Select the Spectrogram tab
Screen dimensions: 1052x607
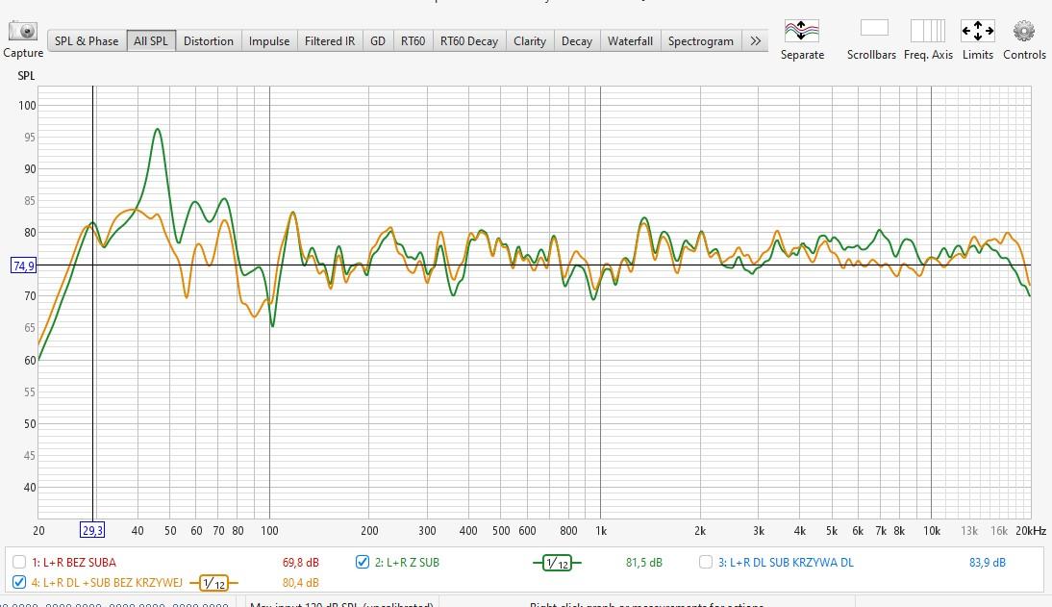700,41
